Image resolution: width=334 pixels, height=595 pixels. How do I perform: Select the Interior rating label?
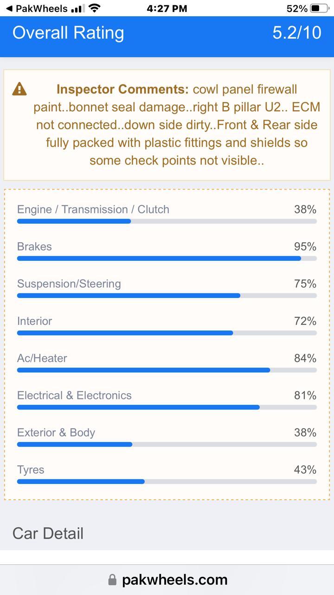35,321
